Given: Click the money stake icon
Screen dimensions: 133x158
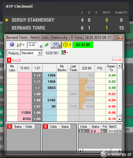Looking at the screenshot, I should pos(19,45).
